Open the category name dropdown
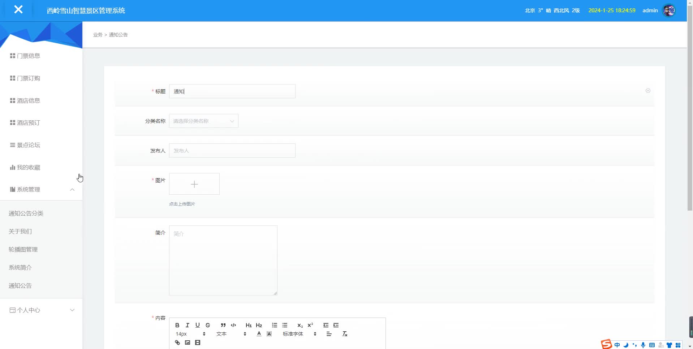The width and height of the screenshot is (693, 349). click(x=204, y=121)
